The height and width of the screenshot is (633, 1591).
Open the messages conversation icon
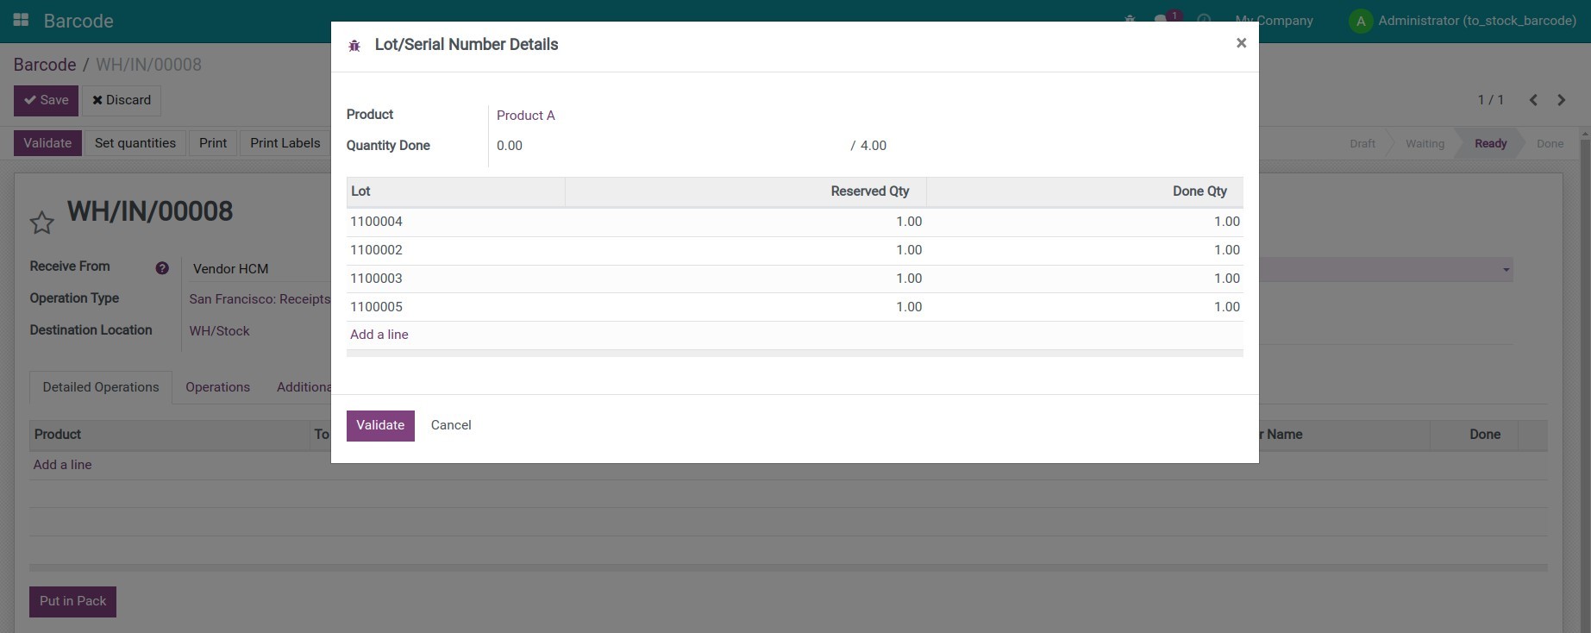(x=1162, y=20)
